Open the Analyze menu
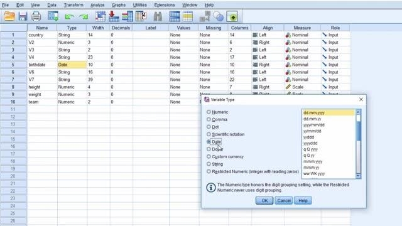The width and height of the screenshot is (402, 226). (97, 5)
